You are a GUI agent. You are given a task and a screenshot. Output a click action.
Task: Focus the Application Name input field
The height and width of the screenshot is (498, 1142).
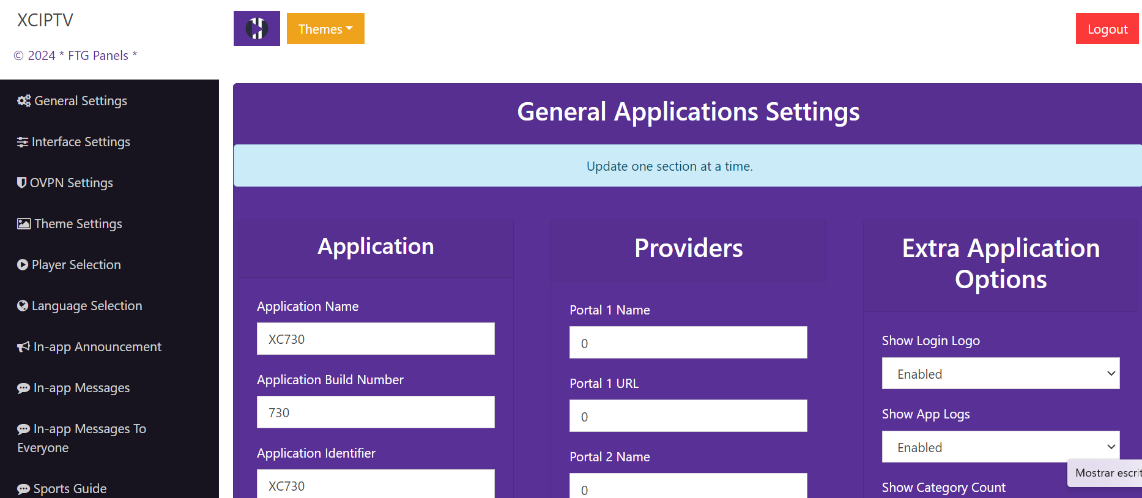tap(376, 339)
